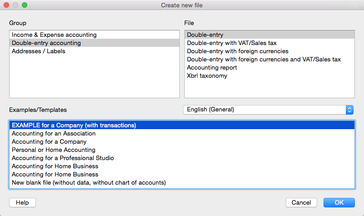Open the English (General) language dropdown
Image resolution: width=364 pixels, height=216 pixels.
coord(268,110)
